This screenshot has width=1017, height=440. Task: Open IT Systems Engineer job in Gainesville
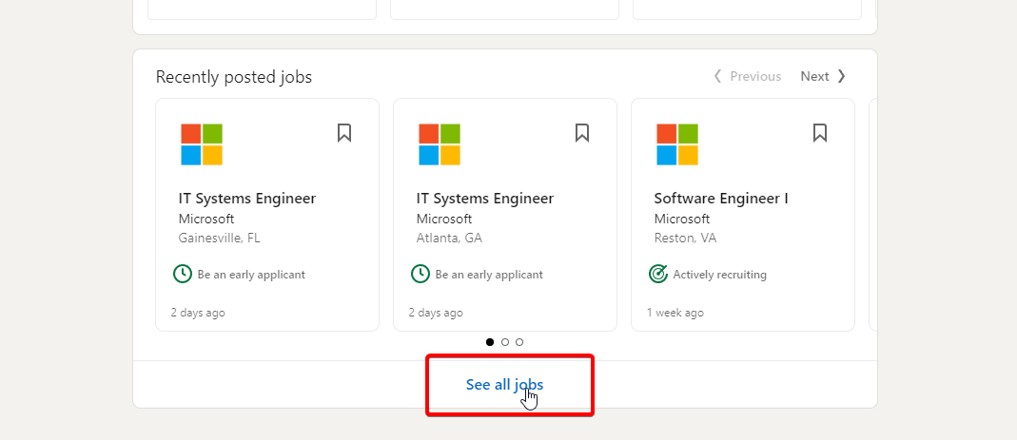[x=247, y=199]
